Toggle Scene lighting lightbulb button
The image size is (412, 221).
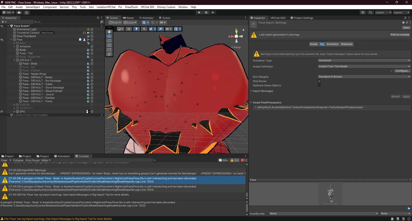coord(136,29)
